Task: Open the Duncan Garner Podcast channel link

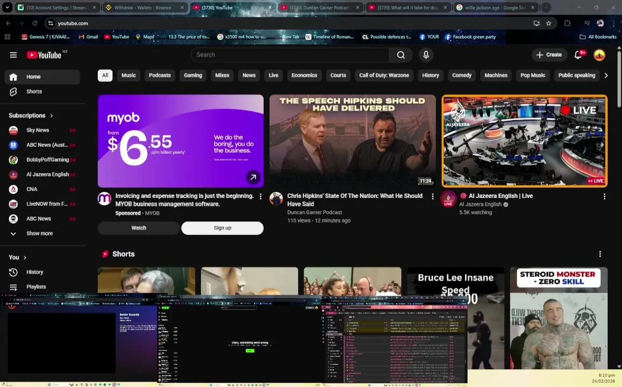Action: (314, 212)
